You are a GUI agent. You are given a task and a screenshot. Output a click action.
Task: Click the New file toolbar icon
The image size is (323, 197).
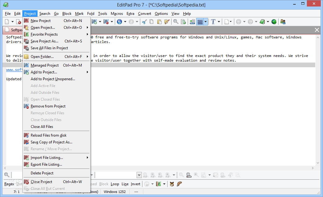point(7,22)
